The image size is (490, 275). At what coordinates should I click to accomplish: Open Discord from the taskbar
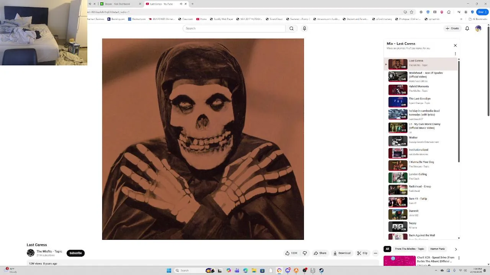coord(287,270)
